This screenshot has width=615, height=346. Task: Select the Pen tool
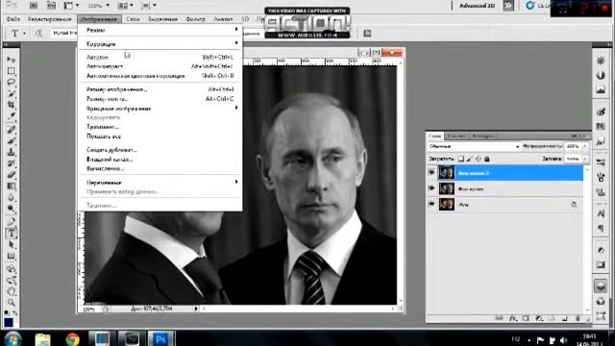(x=11, y=222)
